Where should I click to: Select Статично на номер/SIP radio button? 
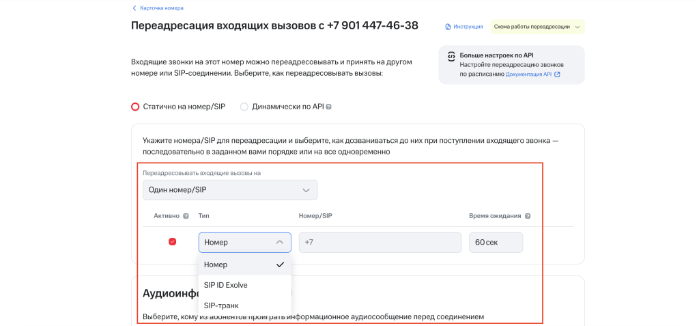(135, 107)
